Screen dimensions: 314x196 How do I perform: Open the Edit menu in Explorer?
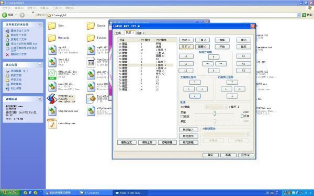[x=19, y=8]
